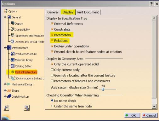Click the bottom-left reset options icon
159x121 pixels.
(x=6, y=108)
